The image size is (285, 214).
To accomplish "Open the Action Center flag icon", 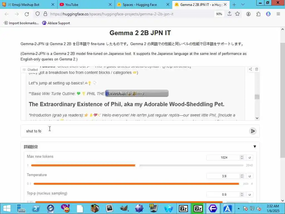I will 245,208.
